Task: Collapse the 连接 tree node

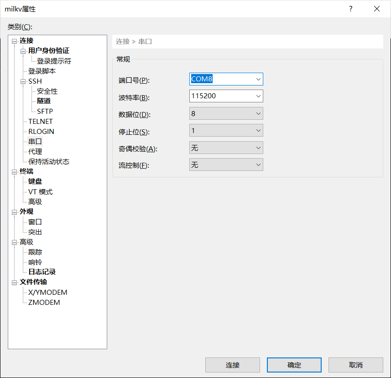Action: (15, 41)
